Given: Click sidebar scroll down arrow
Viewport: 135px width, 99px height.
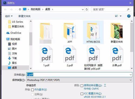Looking at the screenshot, I should point(31,68).
